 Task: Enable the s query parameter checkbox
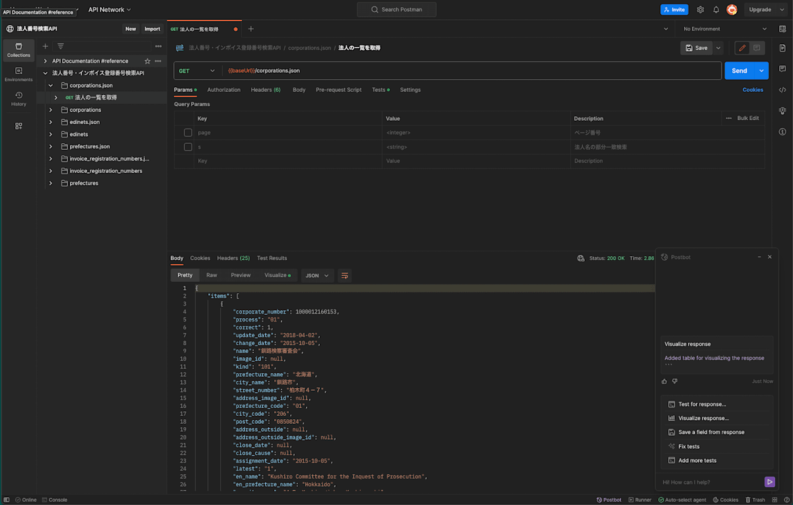coord(188,147)
